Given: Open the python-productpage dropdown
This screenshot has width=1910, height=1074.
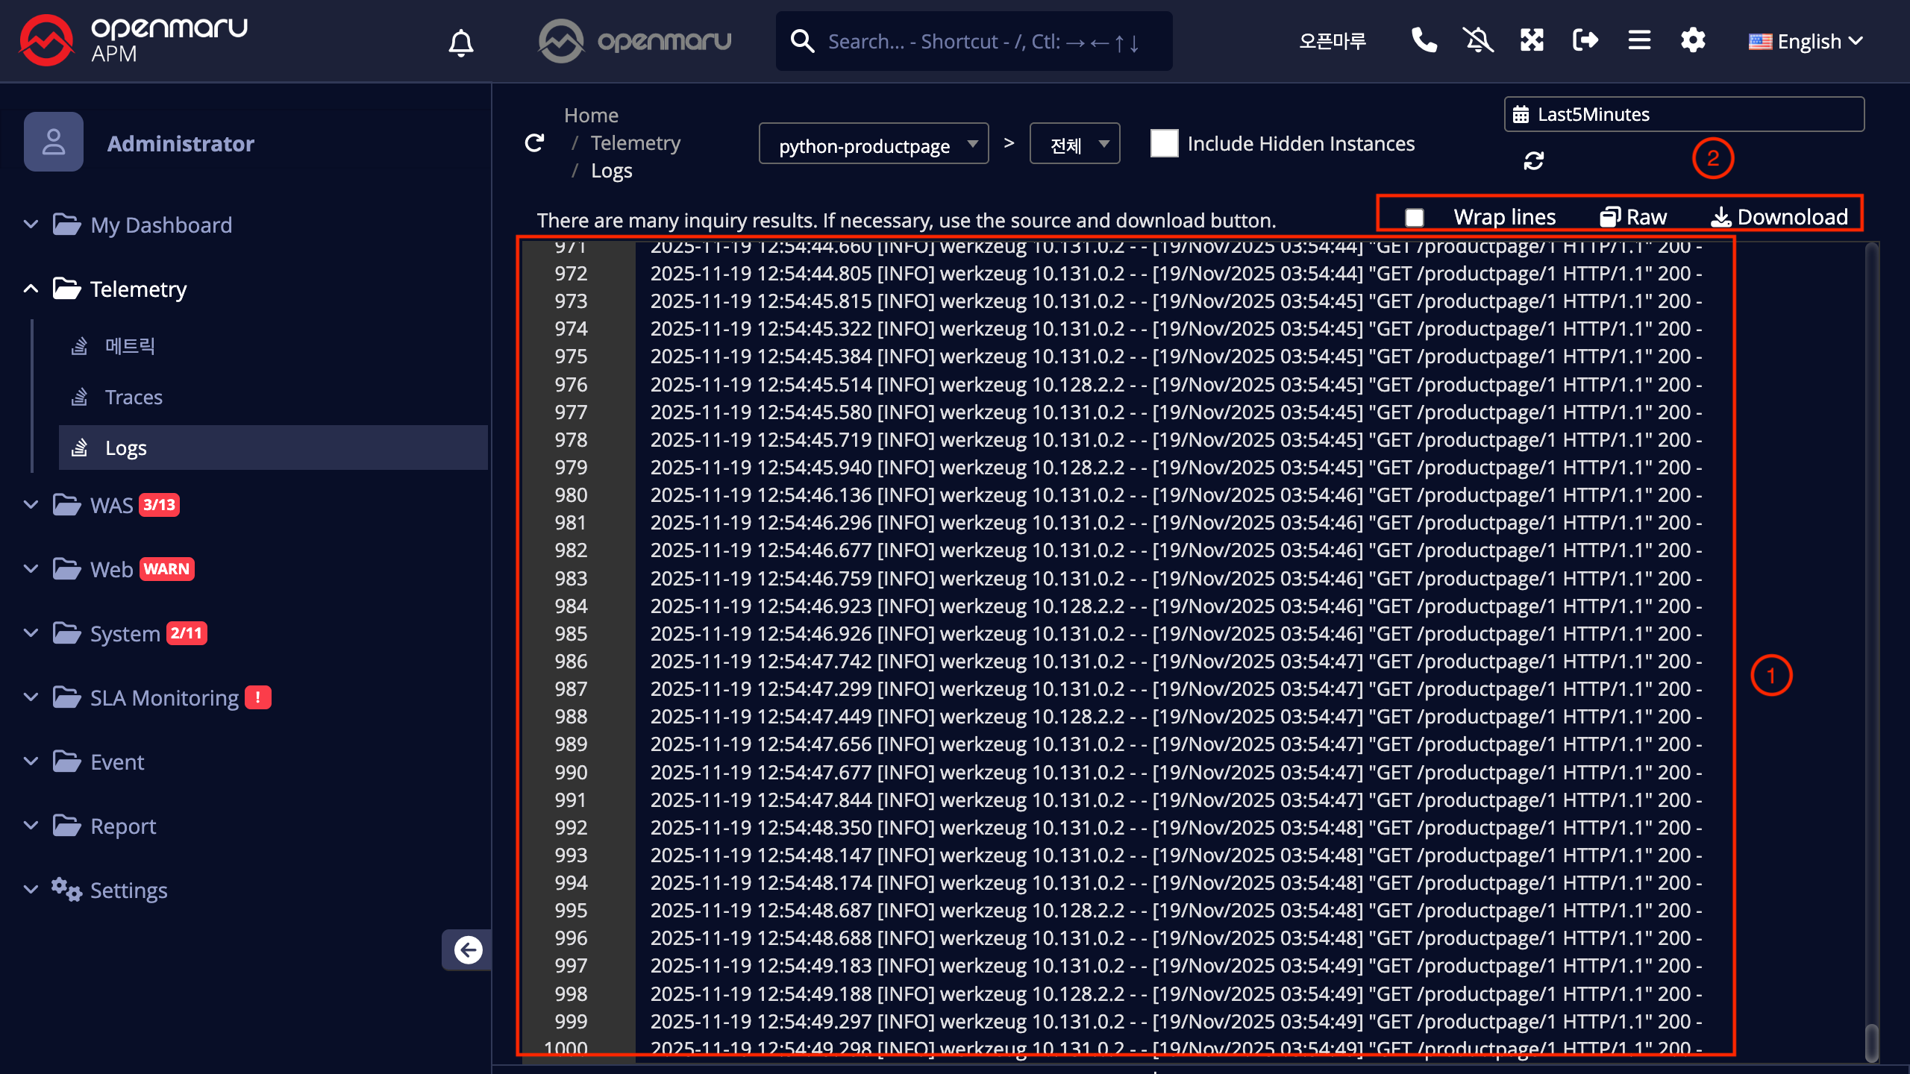Looking at the screenshot, I should coord(873,144).
